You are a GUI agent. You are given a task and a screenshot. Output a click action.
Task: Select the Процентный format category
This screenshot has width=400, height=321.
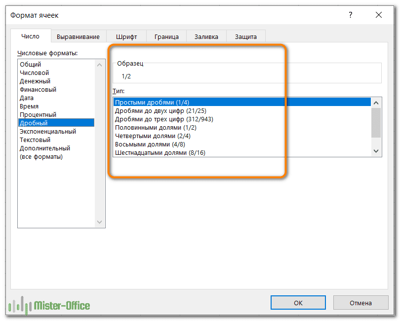point(38,115)
